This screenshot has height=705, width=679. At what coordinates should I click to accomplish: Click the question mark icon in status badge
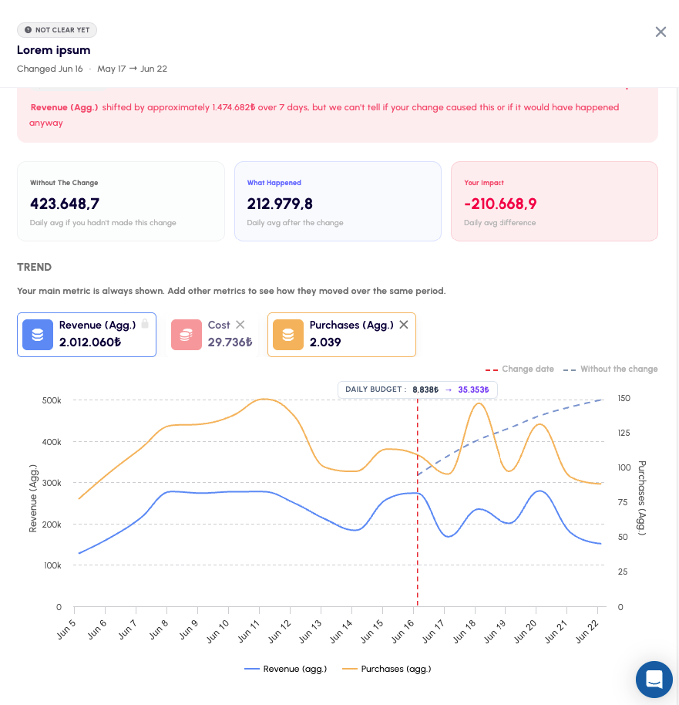28,30
